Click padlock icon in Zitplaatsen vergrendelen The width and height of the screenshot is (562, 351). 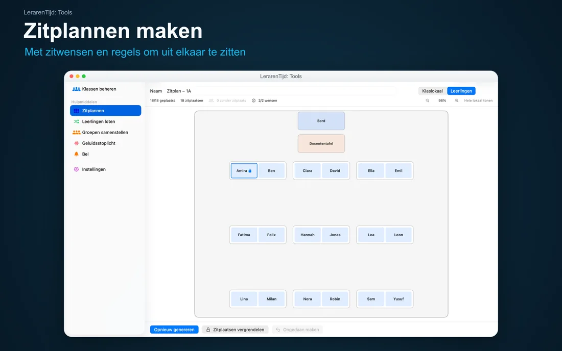click(x=208, y=330)
